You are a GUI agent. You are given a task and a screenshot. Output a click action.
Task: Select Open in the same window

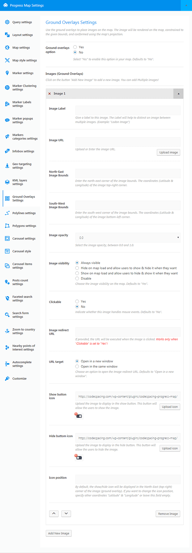(x=77, y=366)
